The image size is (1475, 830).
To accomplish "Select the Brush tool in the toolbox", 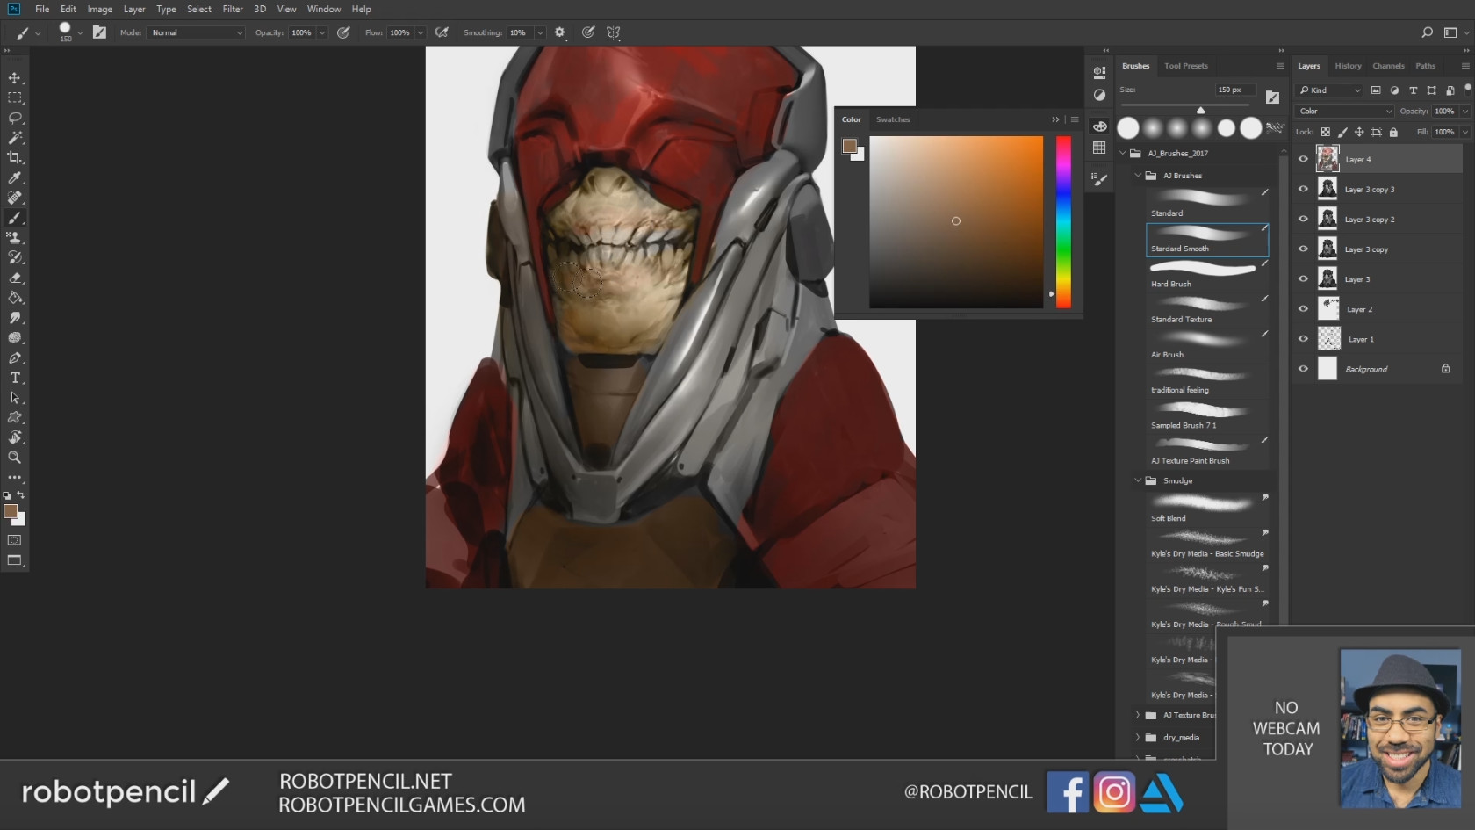I will click(x=15, y=218).
